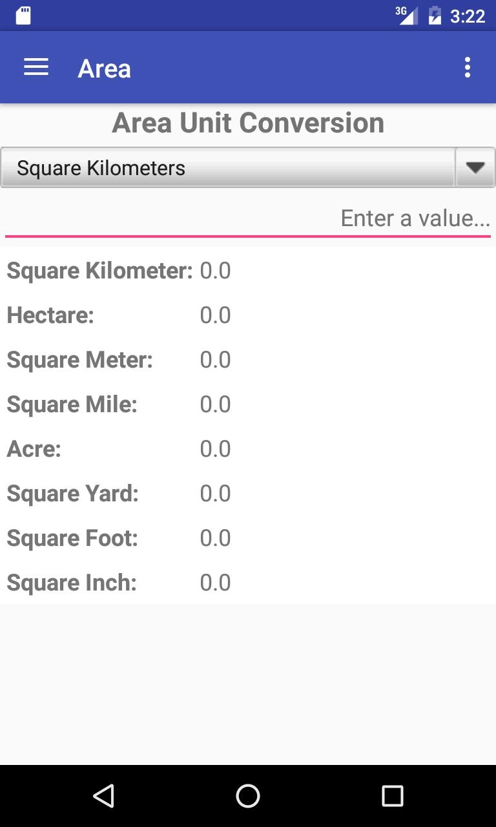This screenshot has width=496, height=827.
Task: Select the Square Foot result value
Action: (x=215, y=538)
